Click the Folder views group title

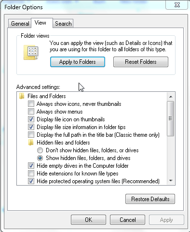coord(35,36)
